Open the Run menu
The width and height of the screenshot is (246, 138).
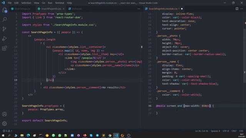(x=50, y=3)
